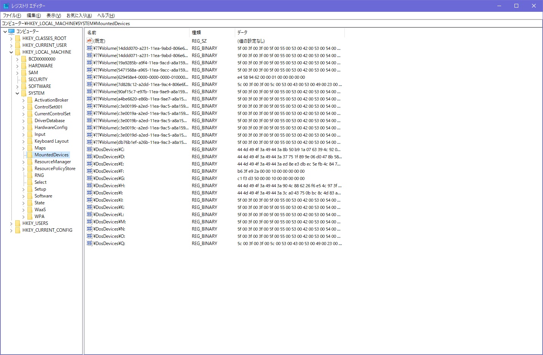This screenshot has width=543, height=355.
Task: Click the binary icon of \DosDevices\O:
Action: 89,236
